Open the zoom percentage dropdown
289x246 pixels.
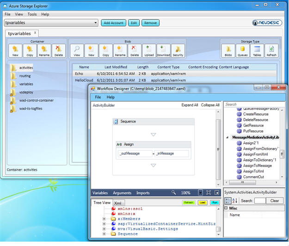pos(200,193)
